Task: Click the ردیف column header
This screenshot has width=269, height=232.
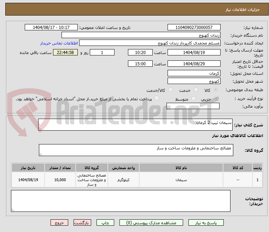Action: [257, 168]
